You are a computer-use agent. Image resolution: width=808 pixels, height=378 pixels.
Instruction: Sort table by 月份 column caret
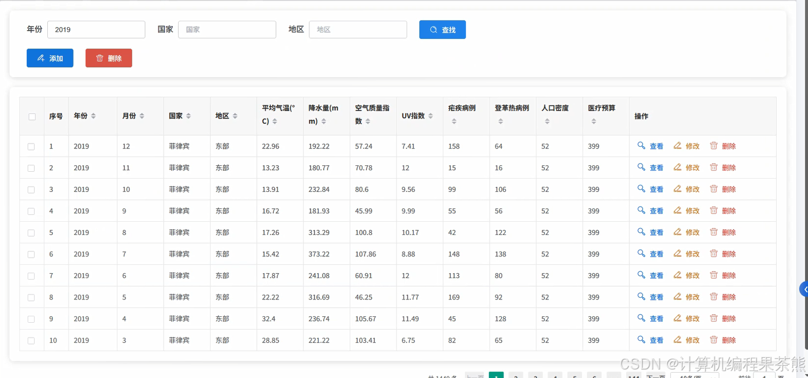click(142, 116)
